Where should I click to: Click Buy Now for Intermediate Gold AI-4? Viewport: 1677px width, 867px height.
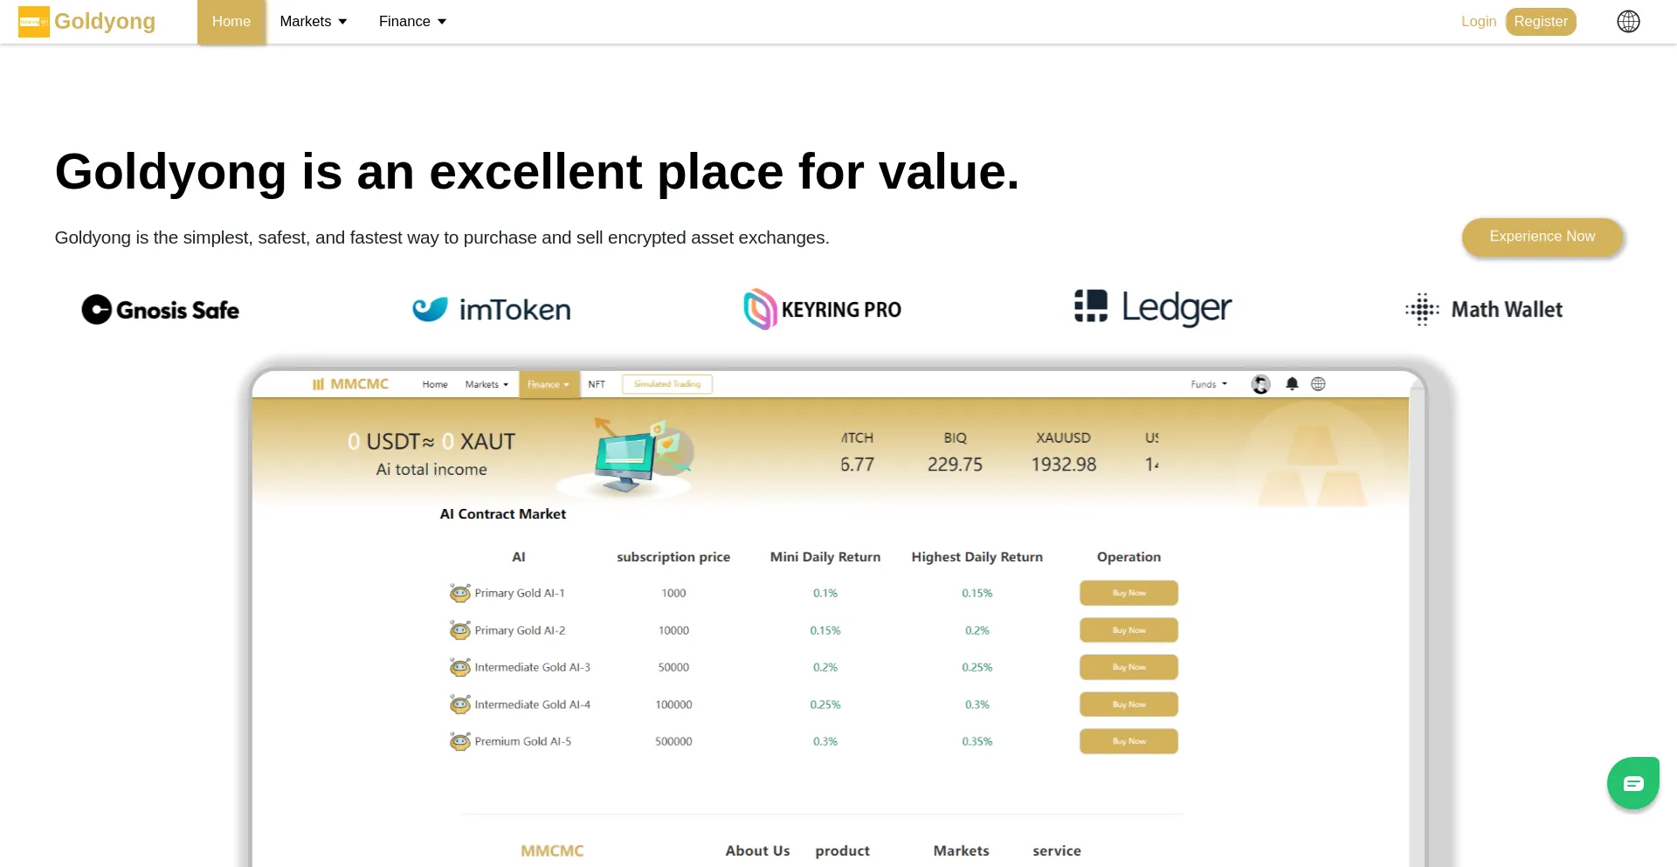1128,705
